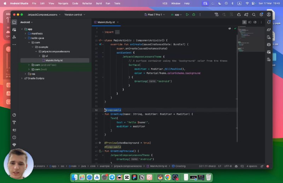The width and height of the screenshot is (283, 183).
Task: Click the account profile icon
Action: click(x=269, y=14)
